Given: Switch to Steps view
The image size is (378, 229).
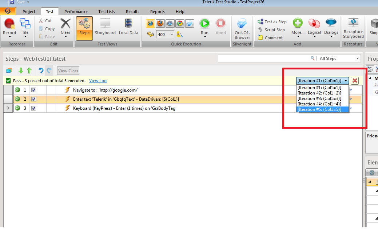Looking at the screenshot, I should [84, 28].
